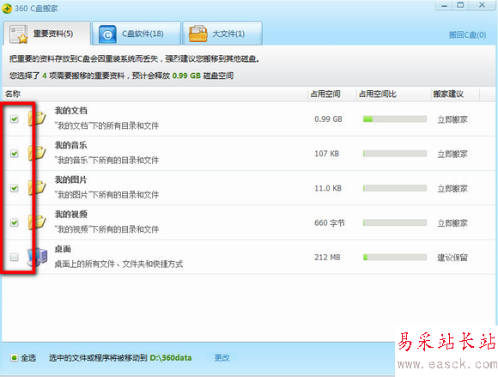Image resolution: width=498 pixels, height=377 pixels.
Task: Select the 我的视频 row title
Action: tap(70, 215)
